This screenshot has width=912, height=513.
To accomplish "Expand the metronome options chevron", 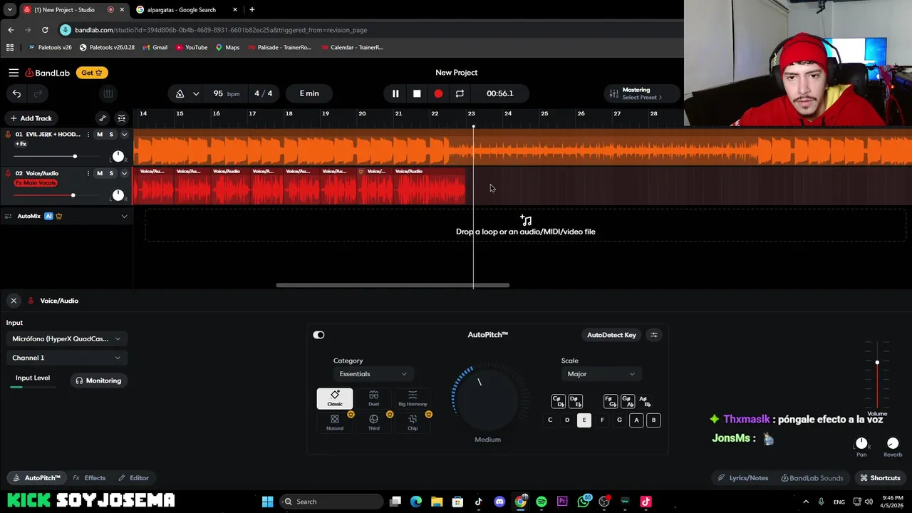I will [x=195, y=93].
